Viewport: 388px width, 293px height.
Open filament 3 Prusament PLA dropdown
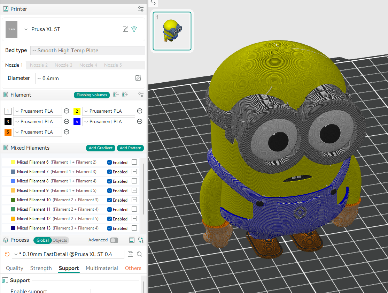37,121
